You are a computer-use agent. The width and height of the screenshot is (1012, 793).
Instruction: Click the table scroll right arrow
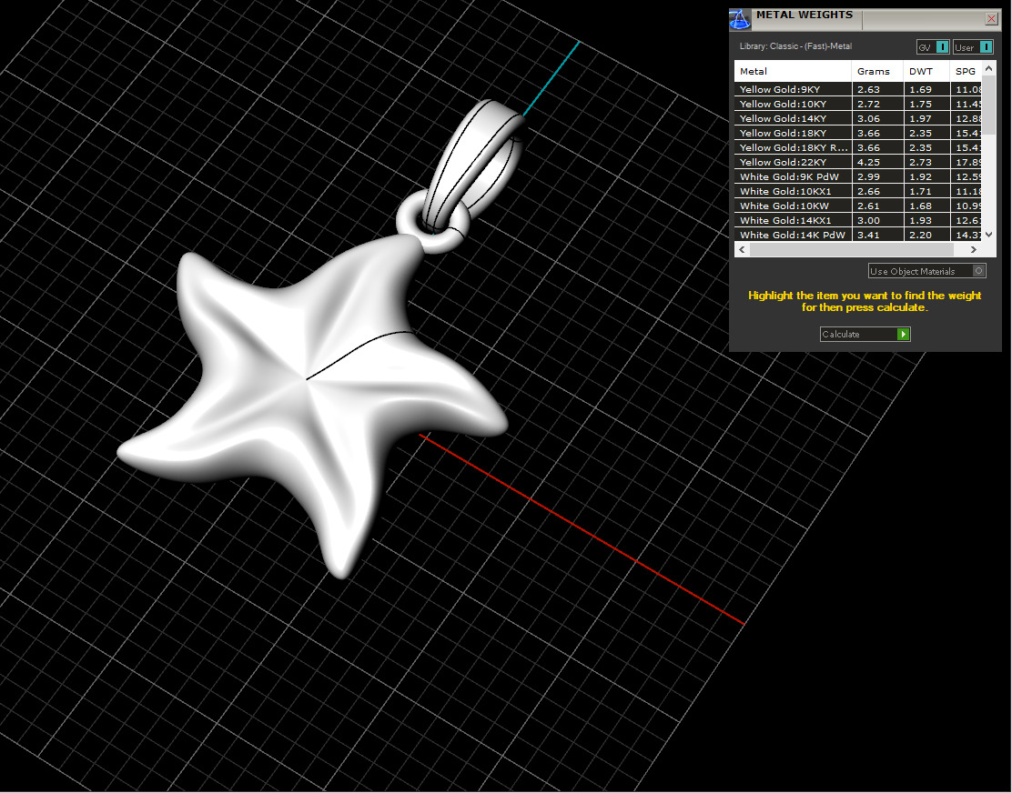pyautogui.click(x=974, y=249)
